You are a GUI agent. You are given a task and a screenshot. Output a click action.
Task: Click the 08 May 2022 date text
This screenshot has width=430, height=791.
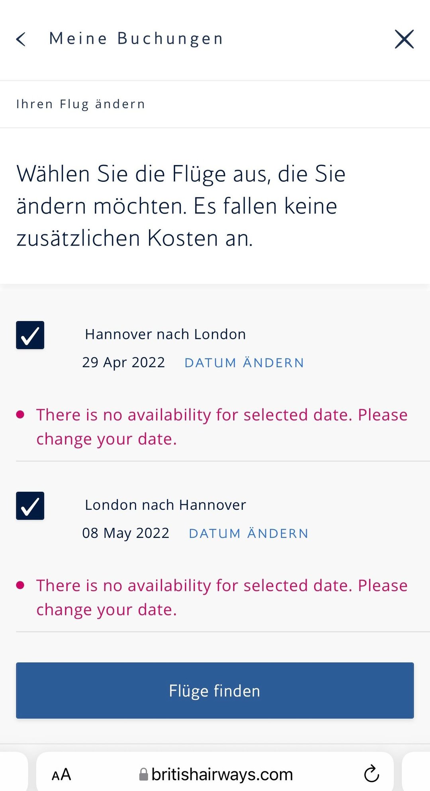point(126,533)
